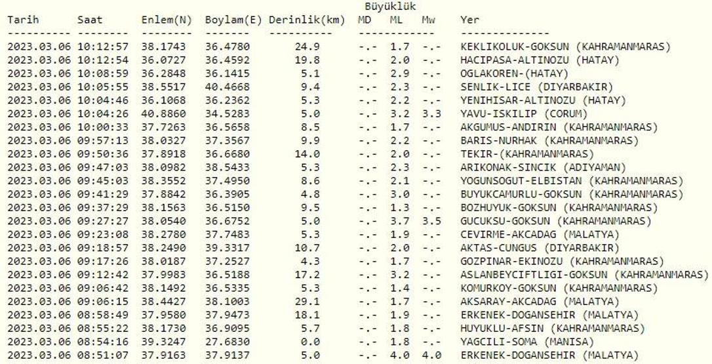
Task: Click location YENIHISAR-ALTINOZU (HATAY)
Action: point(543,100)
